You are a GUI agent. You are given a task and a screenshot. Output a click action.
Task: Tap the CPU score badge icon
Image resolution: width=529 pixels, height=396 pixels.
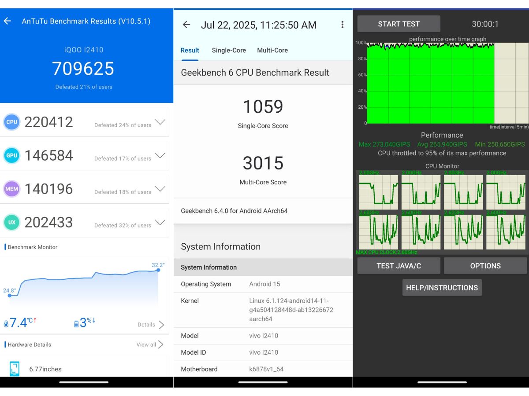pyautogui.click(x=12, y=122)
